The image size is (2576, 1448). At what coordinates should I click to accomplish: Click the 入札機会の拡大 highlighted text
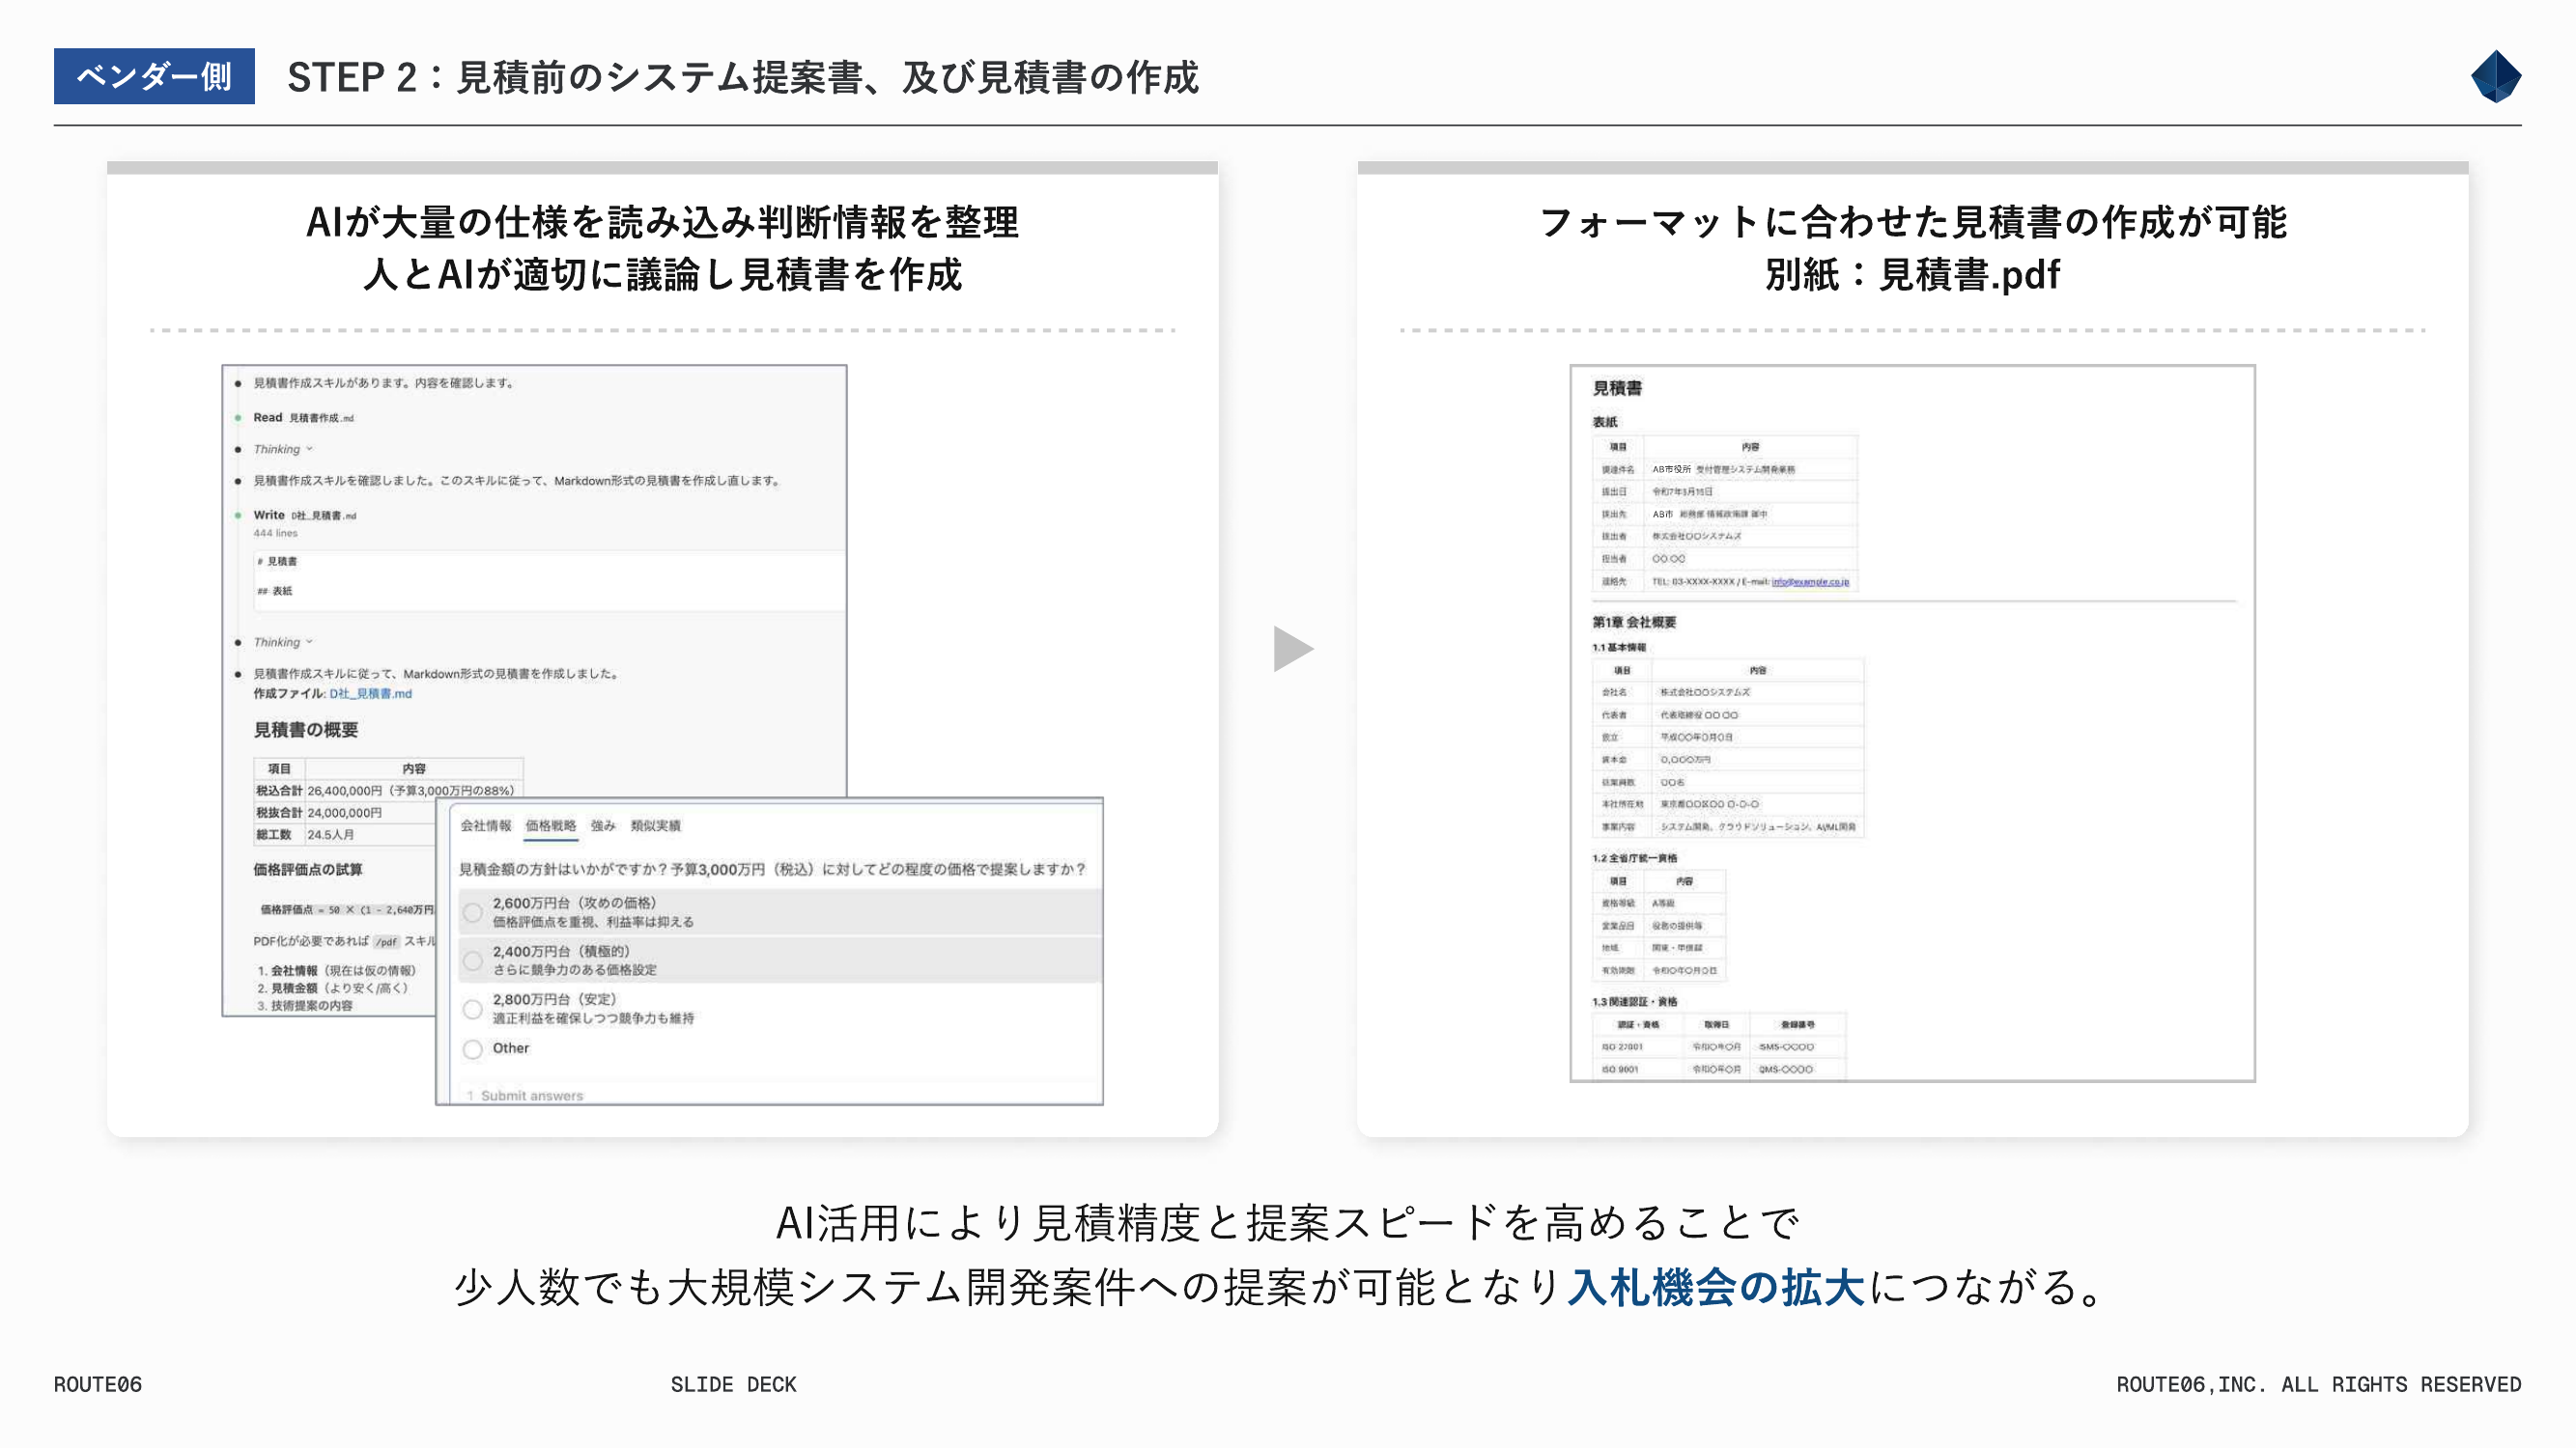[1716, 1287]
